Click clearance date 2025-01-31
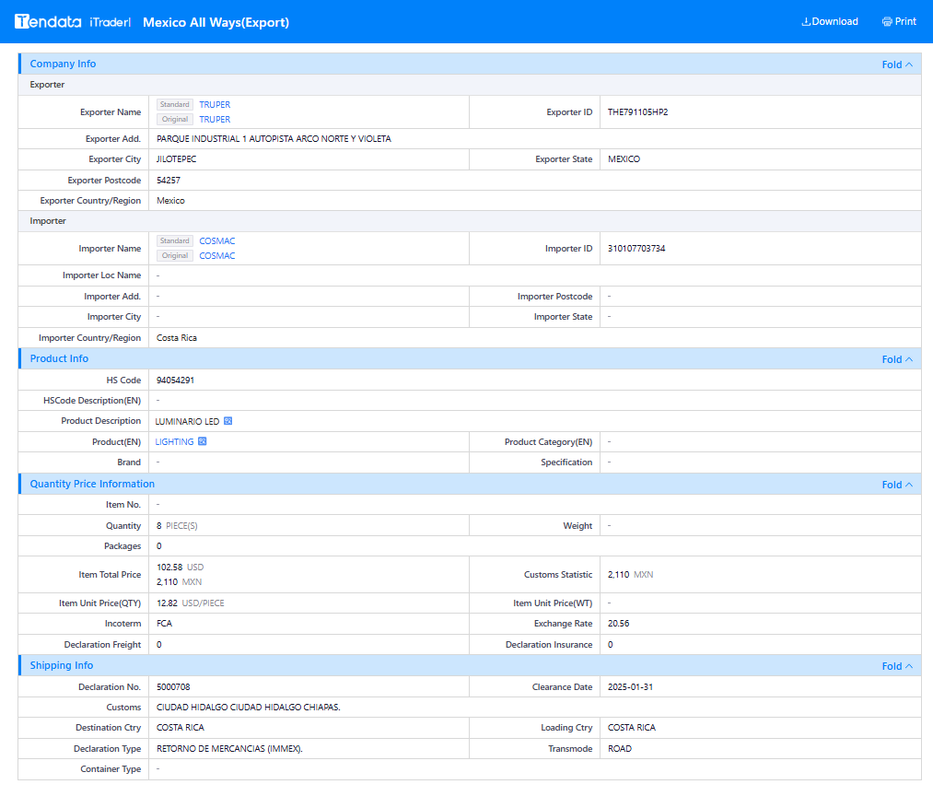Image resolution: width=933 pixels, height=796 pixels. pyautogui.click(x=630, y=687)
